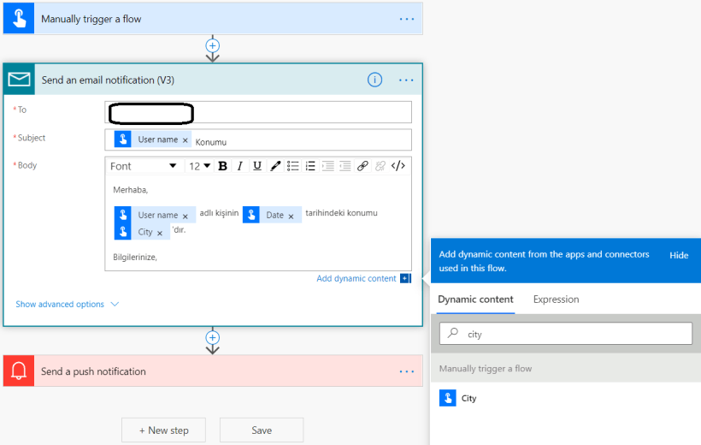The image size is (701, 445).
Task: Toggle italic formatting in body toolbar
Action: point(240,166)
